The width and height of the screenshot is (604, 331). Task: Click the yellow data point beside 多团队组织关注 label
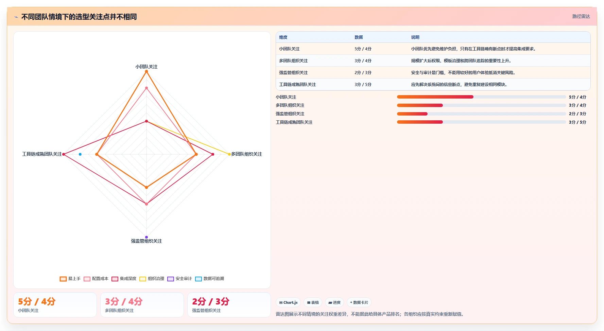[229, 154]
